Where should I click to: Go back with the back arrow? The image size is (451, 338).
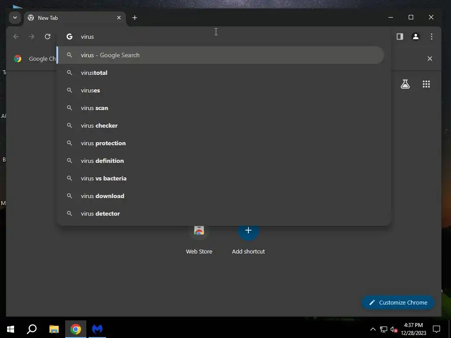coord(16,37)
